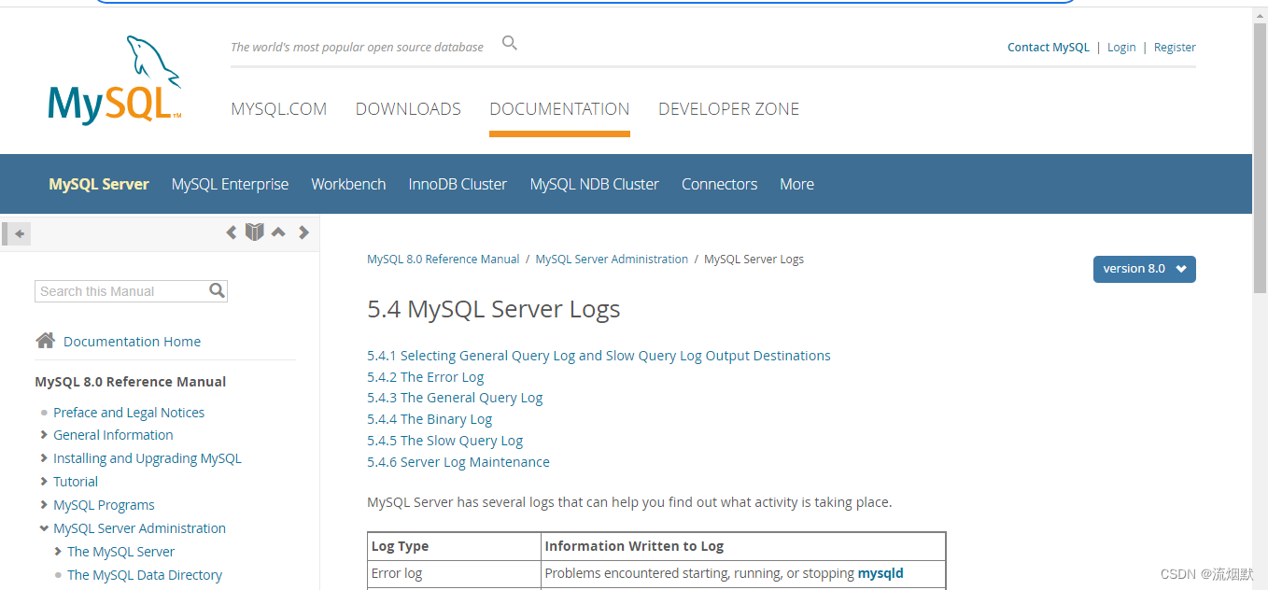Click the manual search magnifier button
The height and width of the screenshot is (590, 1268).
(x=217, y=290)
